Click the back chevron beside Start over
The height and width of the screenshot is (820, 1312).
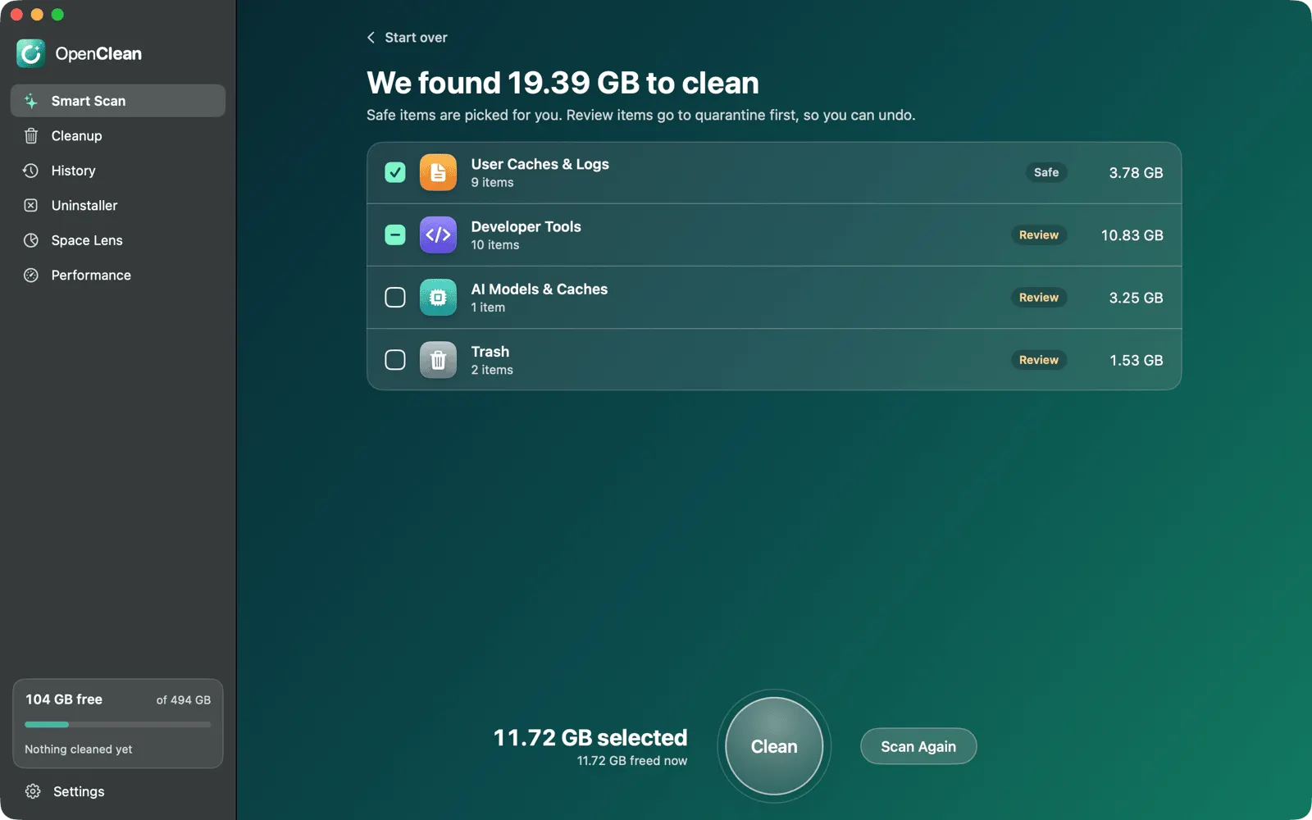click(x=371, y=38)
